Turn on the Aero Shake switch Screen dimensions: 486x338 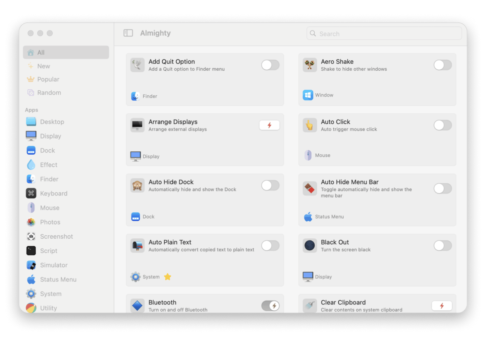pos(442,65)
